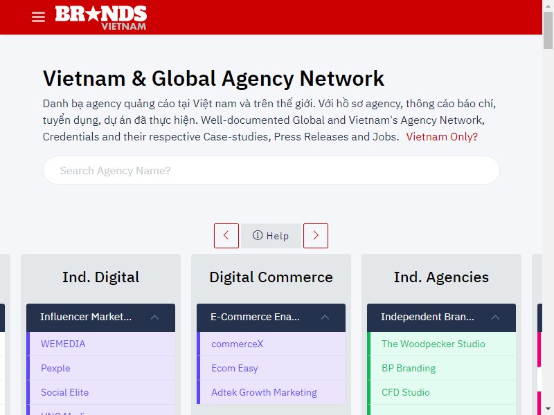Screen dimensions: 554x415
Task: Collapse the Influencer Market... section chevron
Action: pos(154,317)
